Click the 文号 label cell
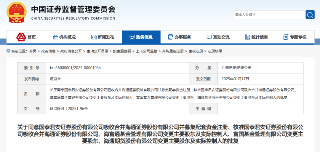Screen dimensions: 320x152 32,109
